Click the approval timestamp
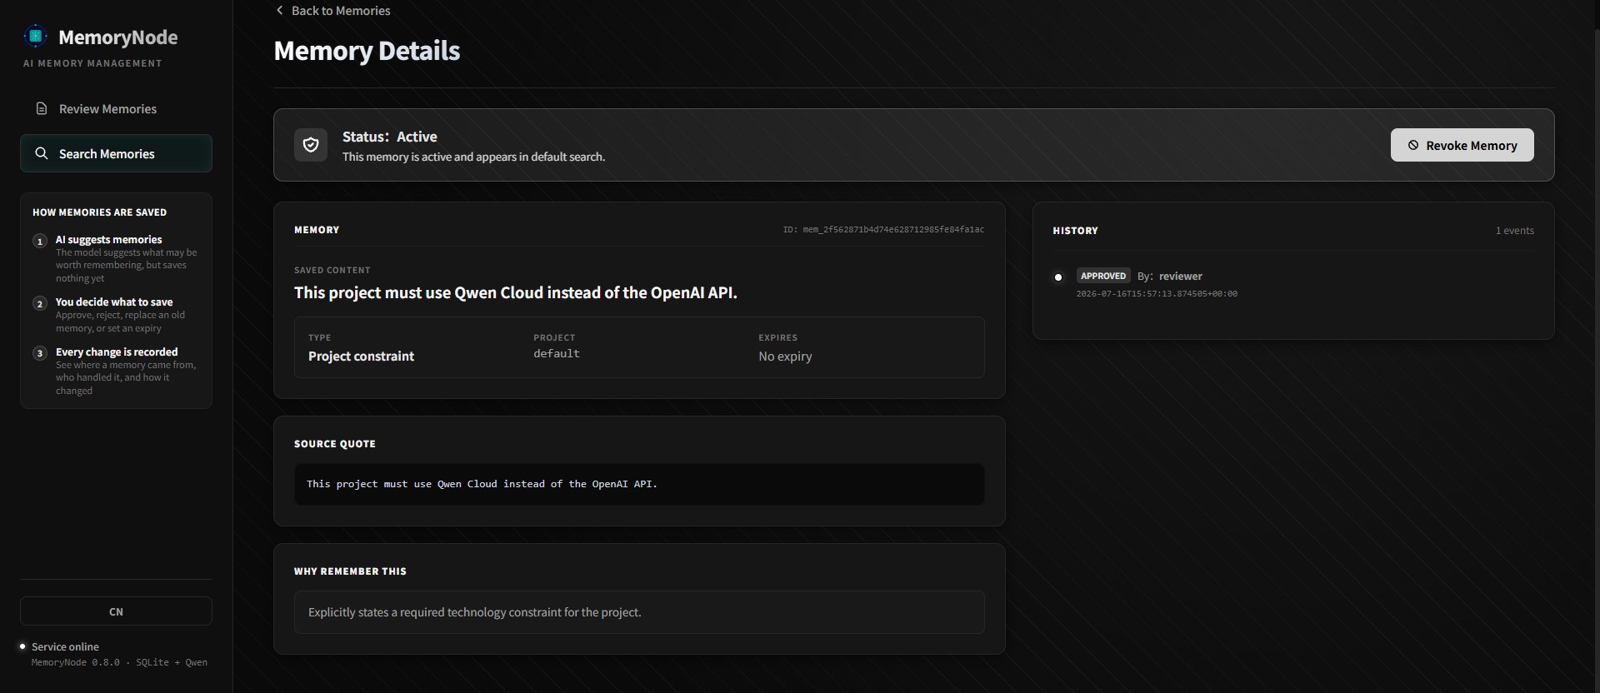The height and width of the screenshot is (693, 1600). click(x=1157, y=294)
